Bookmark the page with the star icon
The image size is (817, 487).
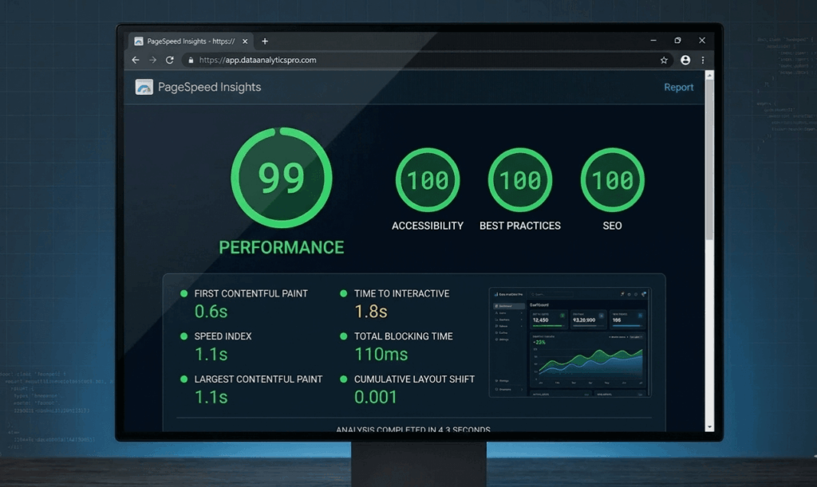click(664, 61)
